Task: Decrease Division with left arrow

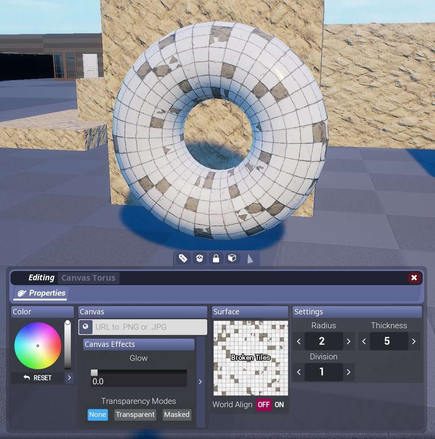Action: pyautogui.click(x=299, y=372)
